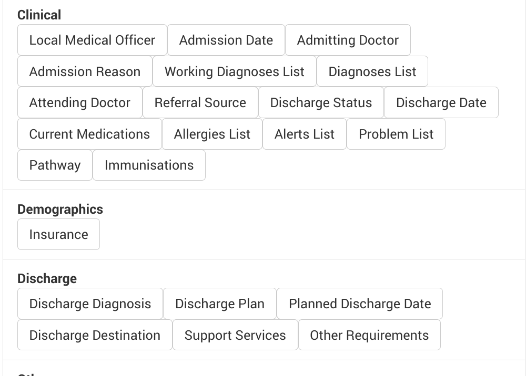Select the Admission Date field button
This screenshot has height=376, width=526.
[226, 40]
